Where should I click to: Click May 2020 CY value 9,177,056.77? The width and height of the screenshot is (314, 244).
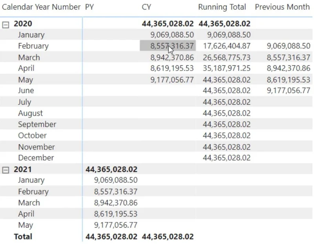point(172,80)
